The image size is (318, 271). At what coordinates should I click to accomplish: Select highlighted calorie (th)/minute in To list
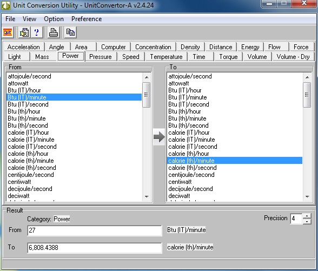coord(235,161)
